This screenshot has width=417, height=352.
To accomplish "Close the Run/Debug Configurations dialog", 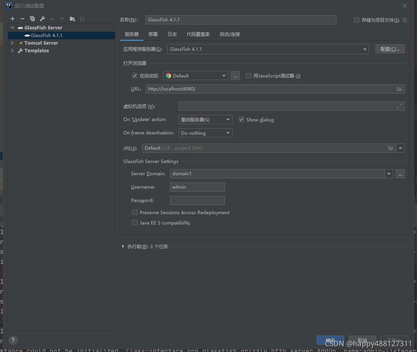I will coord(404,6).
